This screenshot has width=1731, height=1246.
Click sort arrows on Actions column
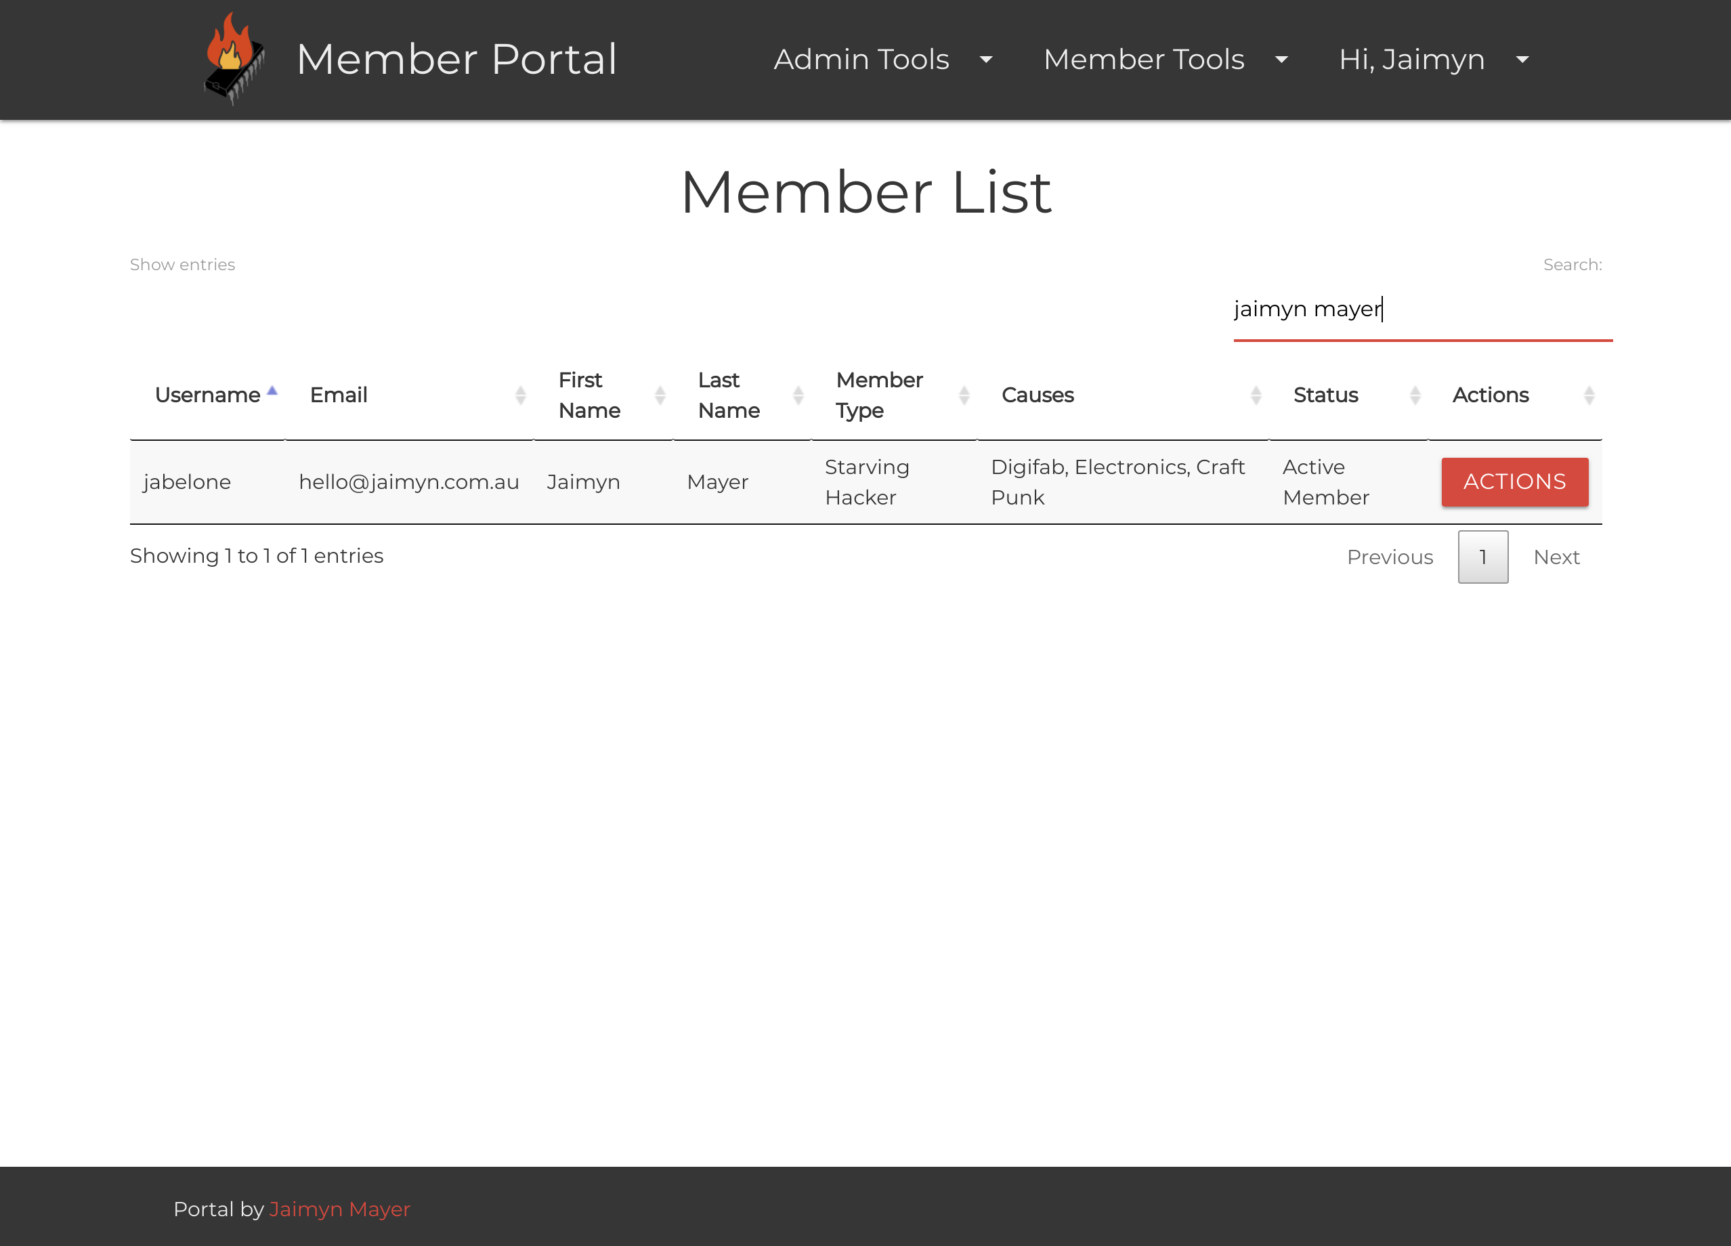coord(1589,395)
